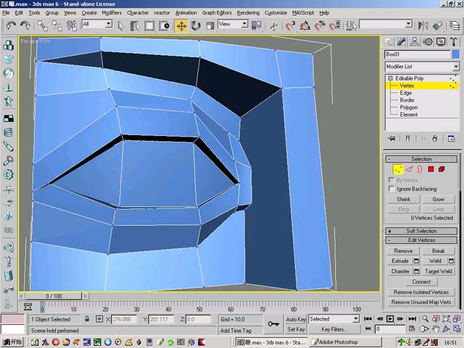Open the Modifiers menu
The height and width of the screenshot is (348, 464).
(x=111, y=13)
